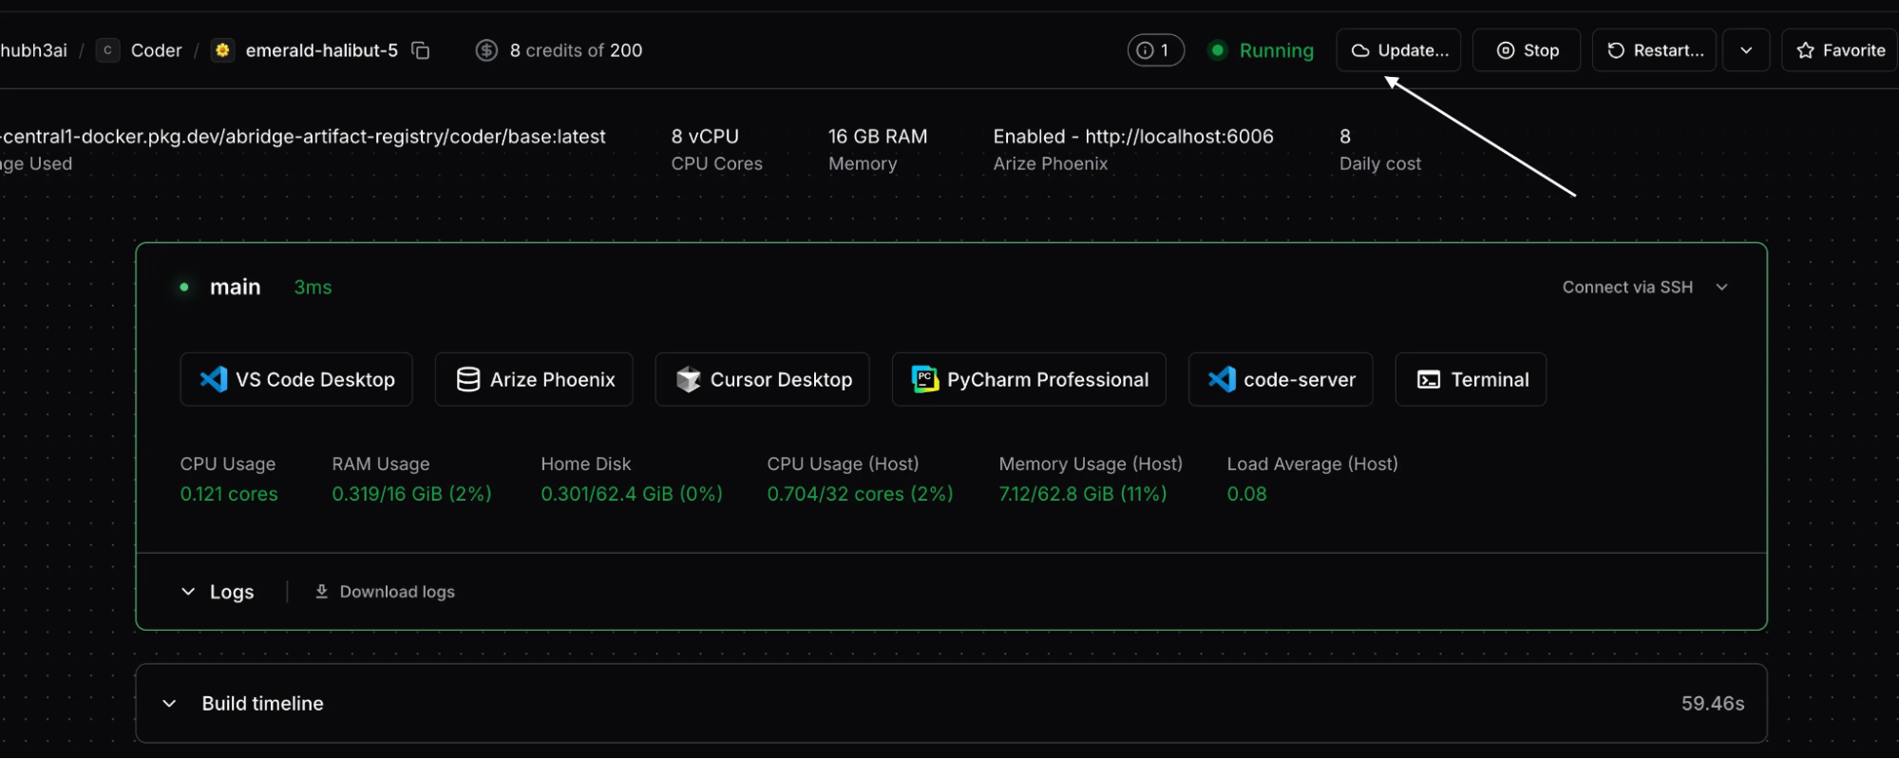Click the Download logs link
1899x759 pixels.
coord(386,592)
